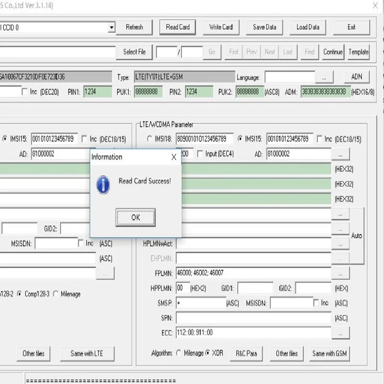The width and height of the screenshot is (384, 384).
Task: Click the Auto button
Action: coord(357,236)
